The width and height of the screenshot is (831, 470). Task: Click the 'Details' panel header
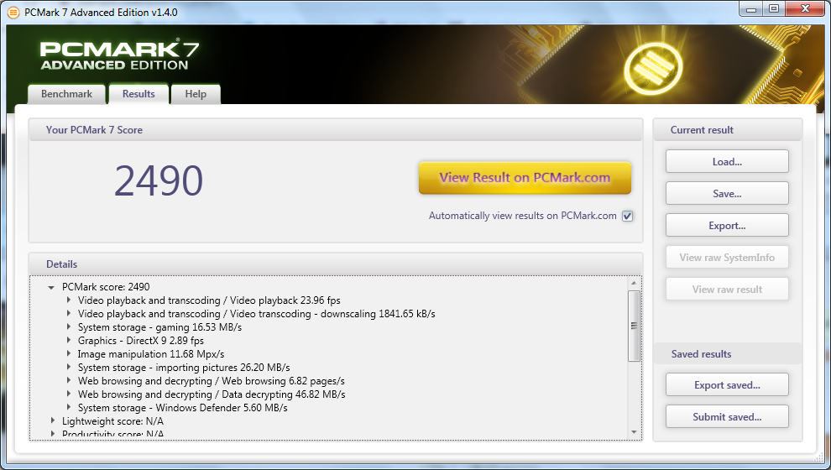point(61,264)
